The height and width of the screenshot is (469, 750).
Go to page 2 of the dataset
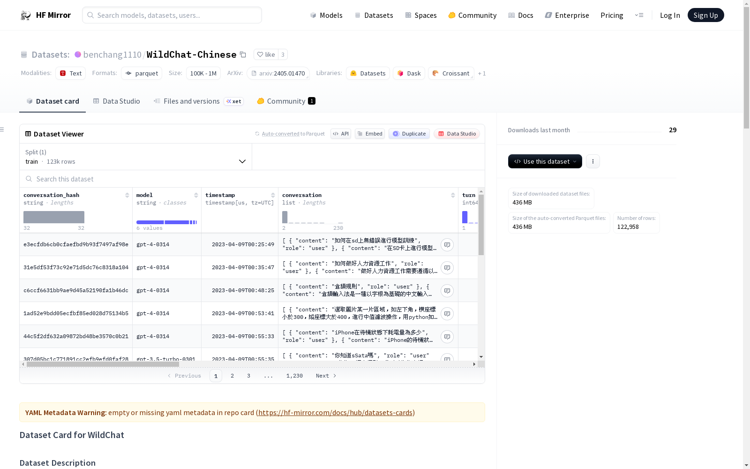click(232, 376)
